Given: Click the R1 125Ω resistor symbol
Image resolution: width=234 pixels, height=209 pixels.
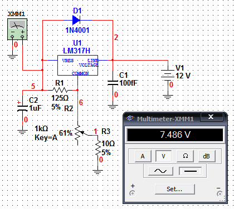Looking at the screenshot, I should coord(60,90).
